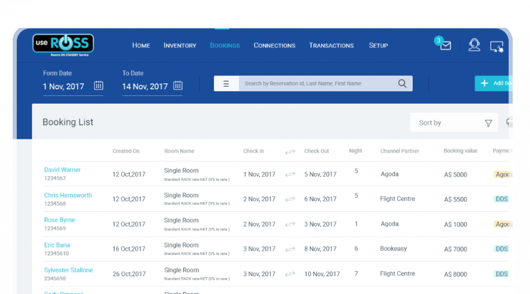
Task: Click Single Room in Eric Bana row
Action: click(181, 245)
